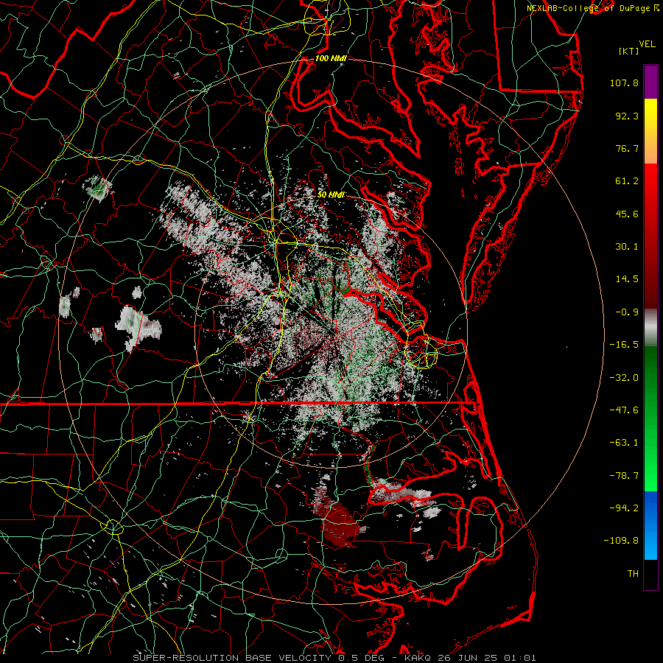663x663 pixels.
Task: Click the 107.8 velocity scale value
Action: pyautogui.click(x=624, y=83)
